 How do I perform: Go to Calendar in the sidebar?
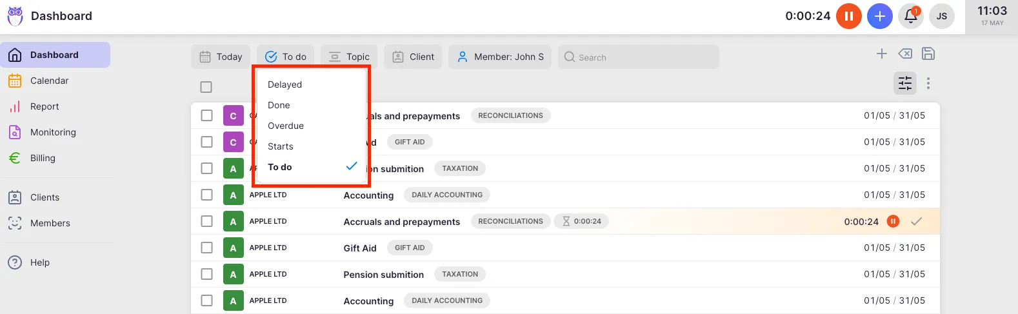(49, 81)
